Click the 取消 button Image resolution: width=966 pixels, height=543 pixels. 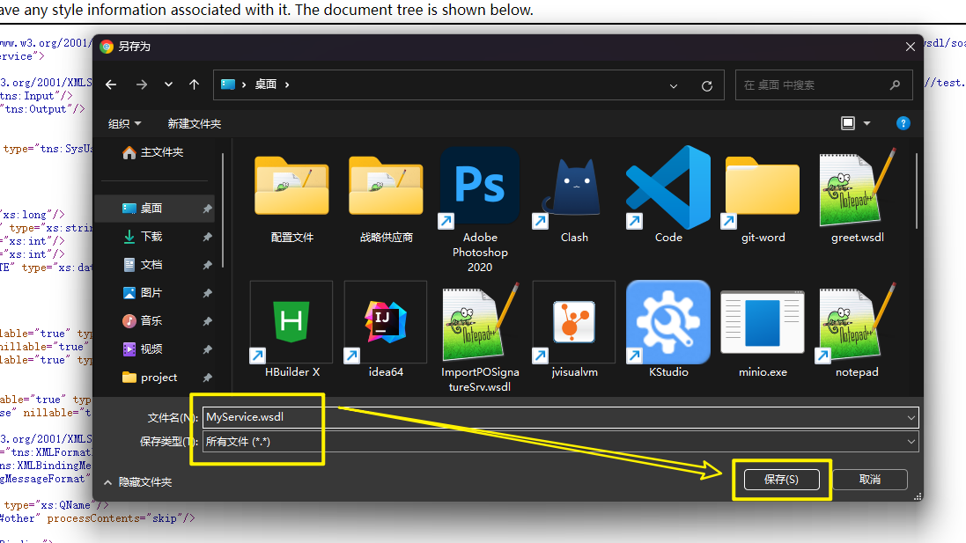869,480
